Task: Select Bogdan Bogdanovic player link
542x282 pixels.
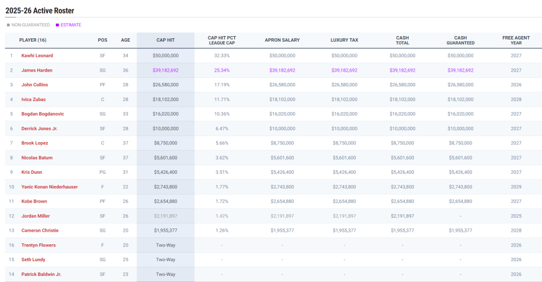Action: click(x=42, y=114)
